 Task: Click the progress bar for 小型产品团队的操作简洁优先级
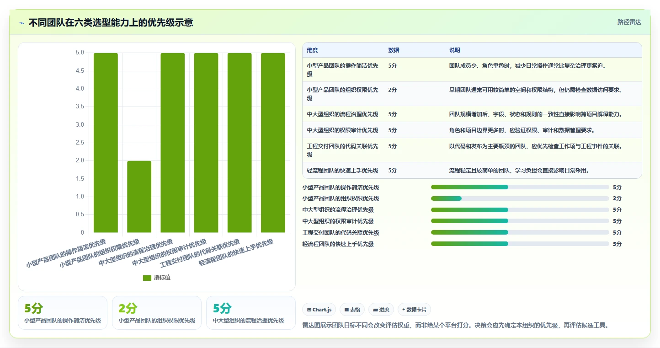tap(520, 187)
